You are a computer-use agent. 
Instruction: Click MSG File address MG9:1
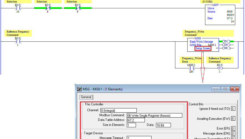212,45
